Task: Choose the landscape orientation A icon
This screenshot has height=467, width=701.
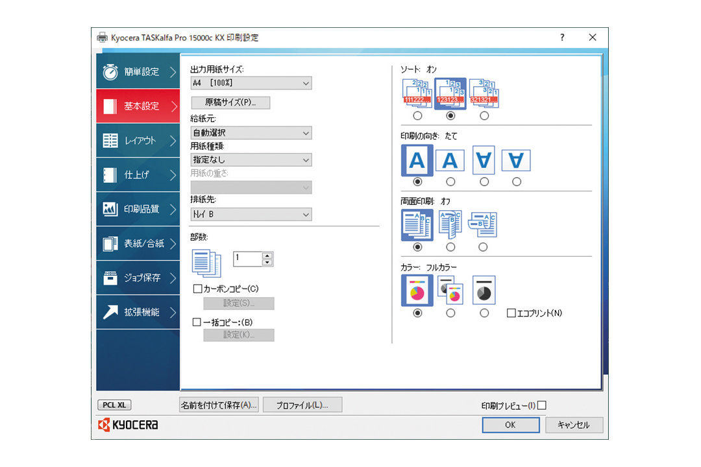Action: pyautogui.click(x=450, y=160)
